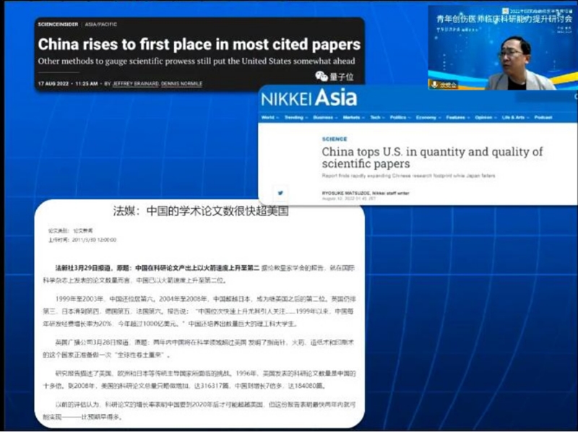
Task: Click author name Ryosuke Matsuzoe
Action: coord(346,193)
